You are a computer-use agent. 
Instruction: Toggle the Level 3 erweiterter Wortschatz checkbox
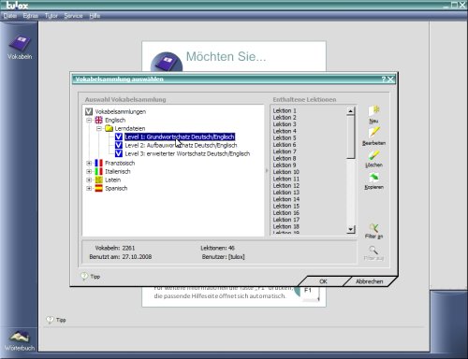[x=118, y=153]
